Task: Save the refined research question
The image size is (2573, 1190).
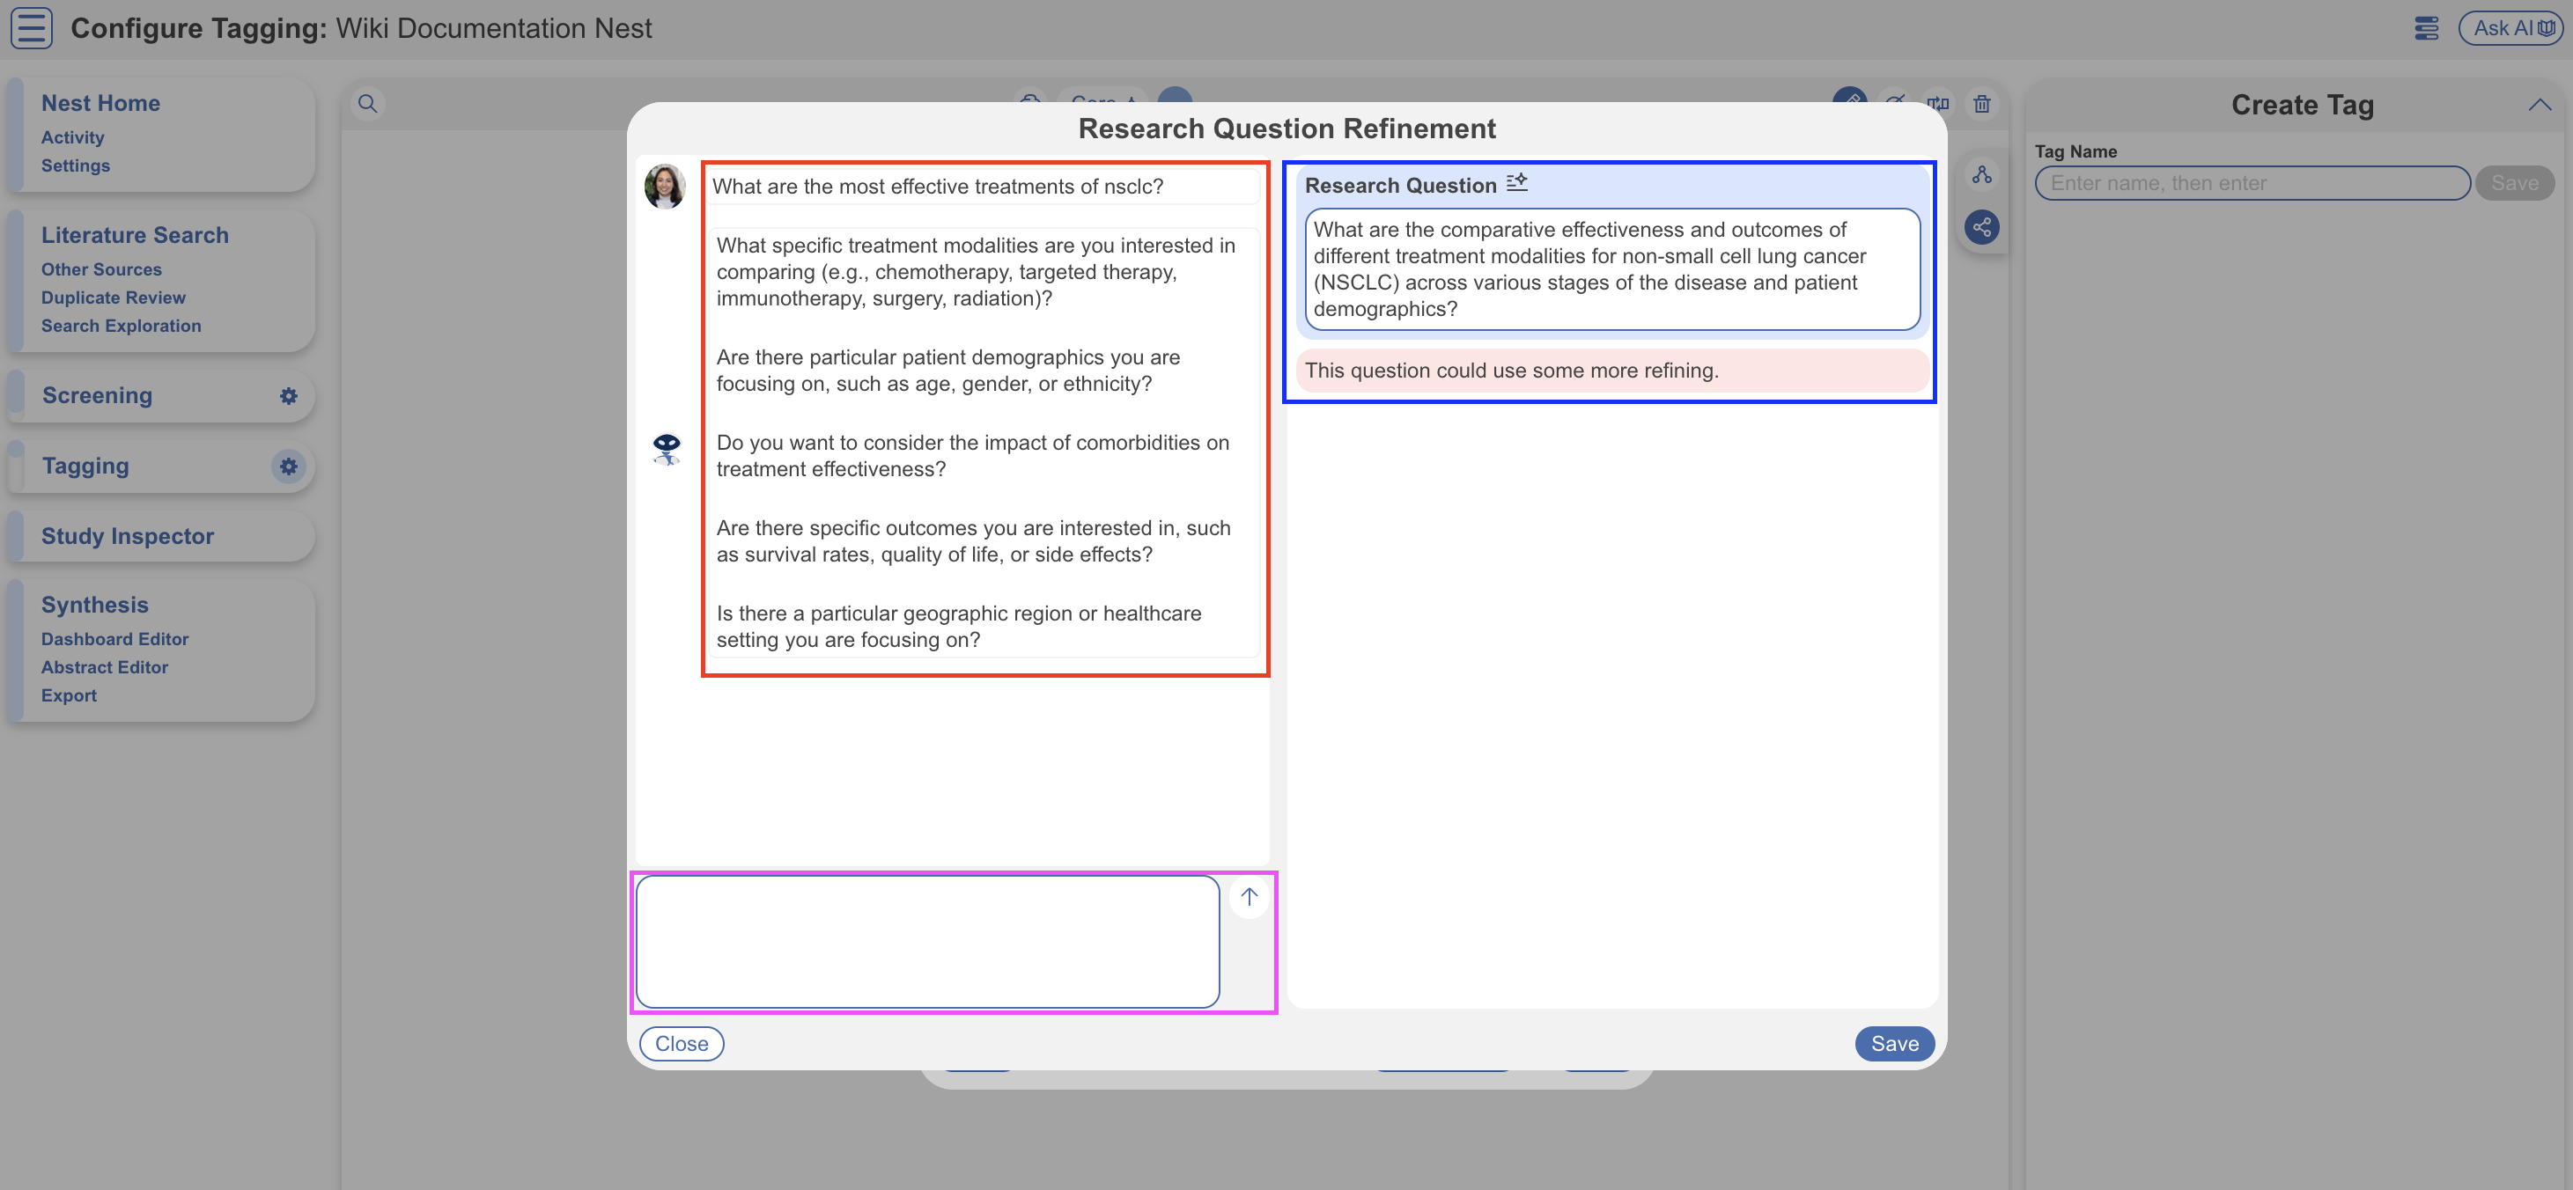Action: pos(1894,1043)
